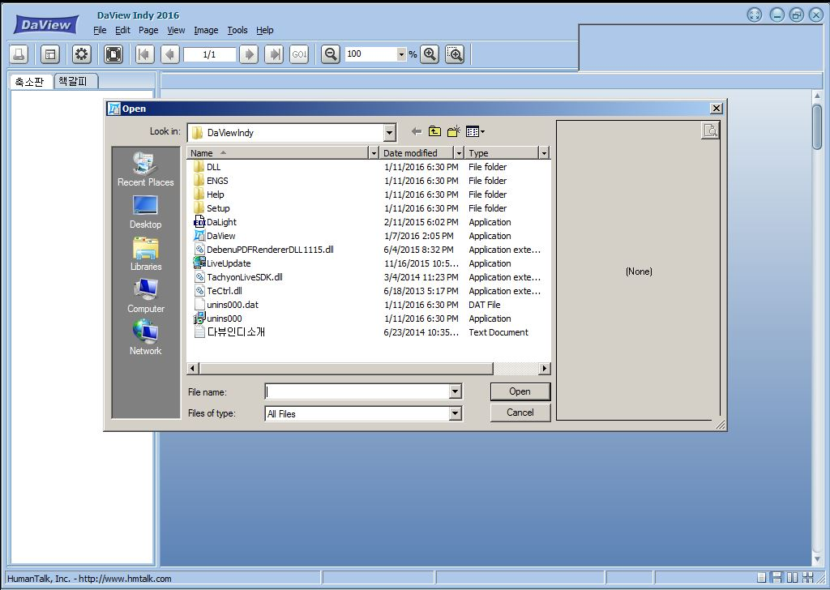Go to next page arrow icon
This screenshot has width=830, height=590.
pos(249,54)
